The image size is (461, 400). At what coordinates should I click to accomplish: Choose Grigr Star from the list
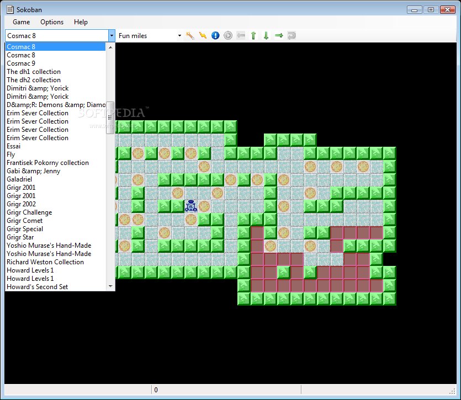point(55,237)
